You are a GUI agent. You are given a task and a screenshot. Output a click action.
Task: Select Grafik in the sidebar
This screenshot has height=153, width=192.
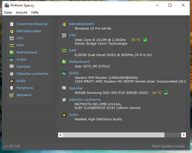pos(22,59)
